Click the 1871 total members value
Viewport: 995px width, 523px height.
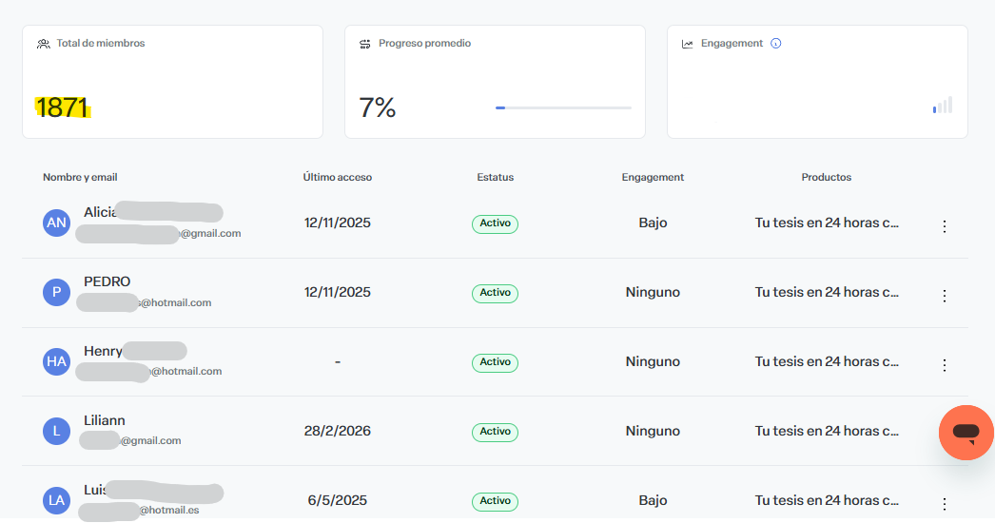pos(62,107)
